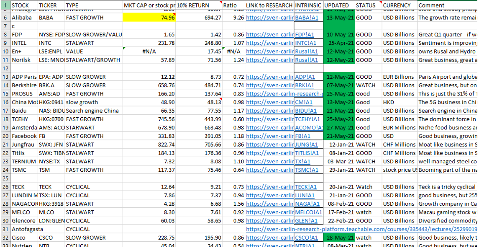Open the CSCO!A1 sheet link
Image resolution: width=479 pixels, height=248 pixels.
(306, 238)
